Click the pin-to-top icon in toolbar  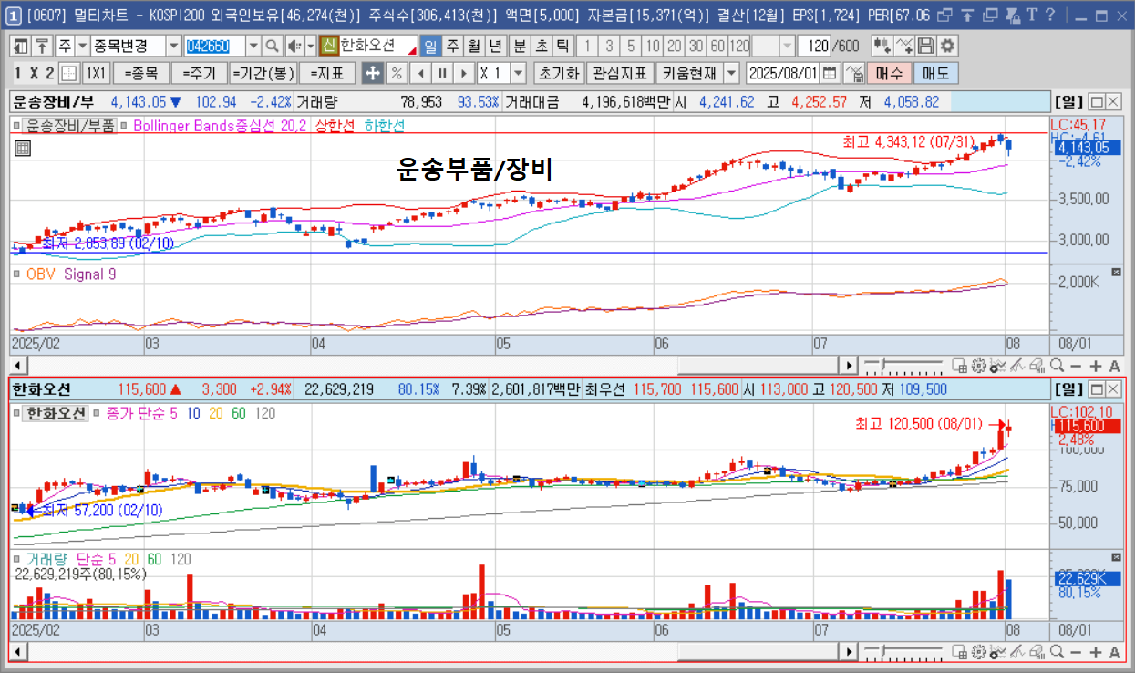(x=43, y=46)
